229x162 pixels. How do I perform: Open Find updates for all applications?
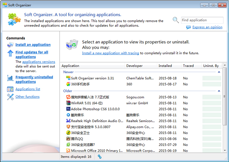32,54
